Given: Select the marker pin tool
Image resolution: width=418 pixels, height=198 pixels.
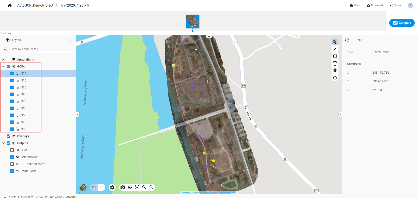Looking at the screenshot, I should [x=335, y=71].
